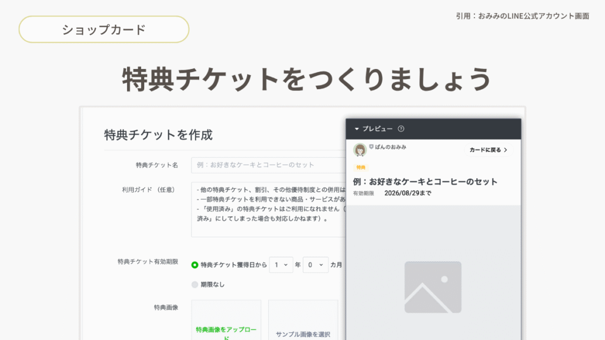Select the 特典チケット獲得日から radio option
605x340 pixels.
tap(195, 265)
